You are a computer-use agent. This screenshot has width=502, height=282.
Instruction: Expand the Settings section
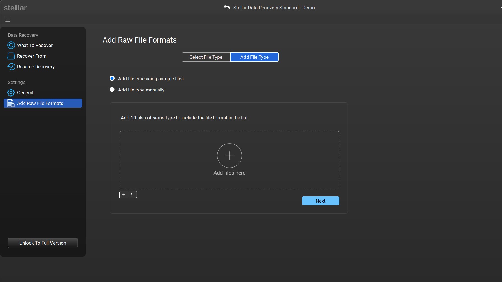click(x=16, y=82)
